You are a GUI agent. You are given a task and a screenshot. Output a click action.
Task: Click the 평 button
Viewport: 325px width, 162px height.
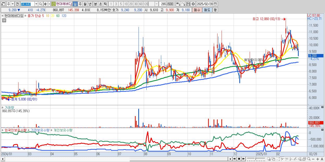215,10
